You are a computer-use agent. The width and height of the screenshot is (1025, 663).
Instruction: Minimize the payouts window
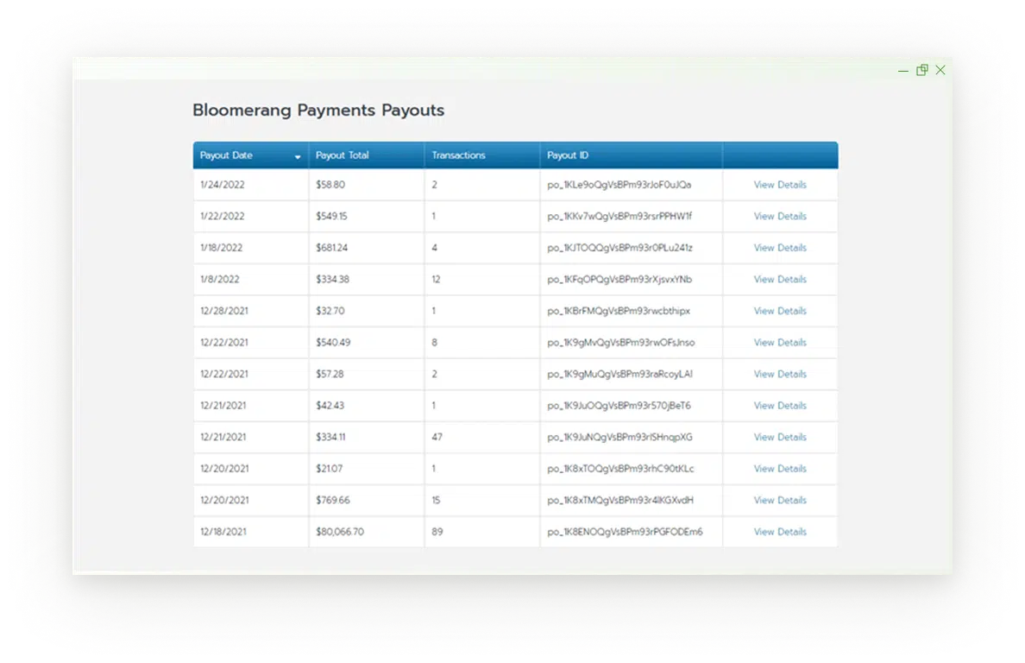tap(902, 71)
